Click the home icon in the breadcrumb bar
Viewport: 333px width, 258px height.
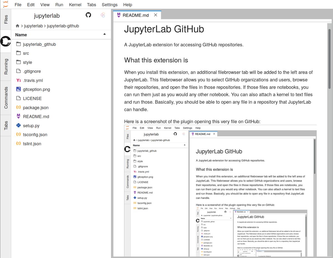tap(17, 25)
